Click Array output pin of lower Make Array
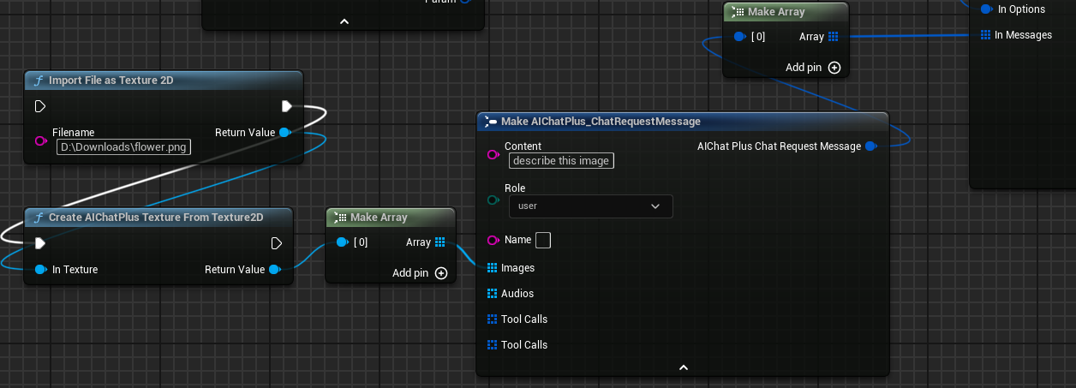The width and height of the screenshot is (1076, 388). click(x=439, y=242)
